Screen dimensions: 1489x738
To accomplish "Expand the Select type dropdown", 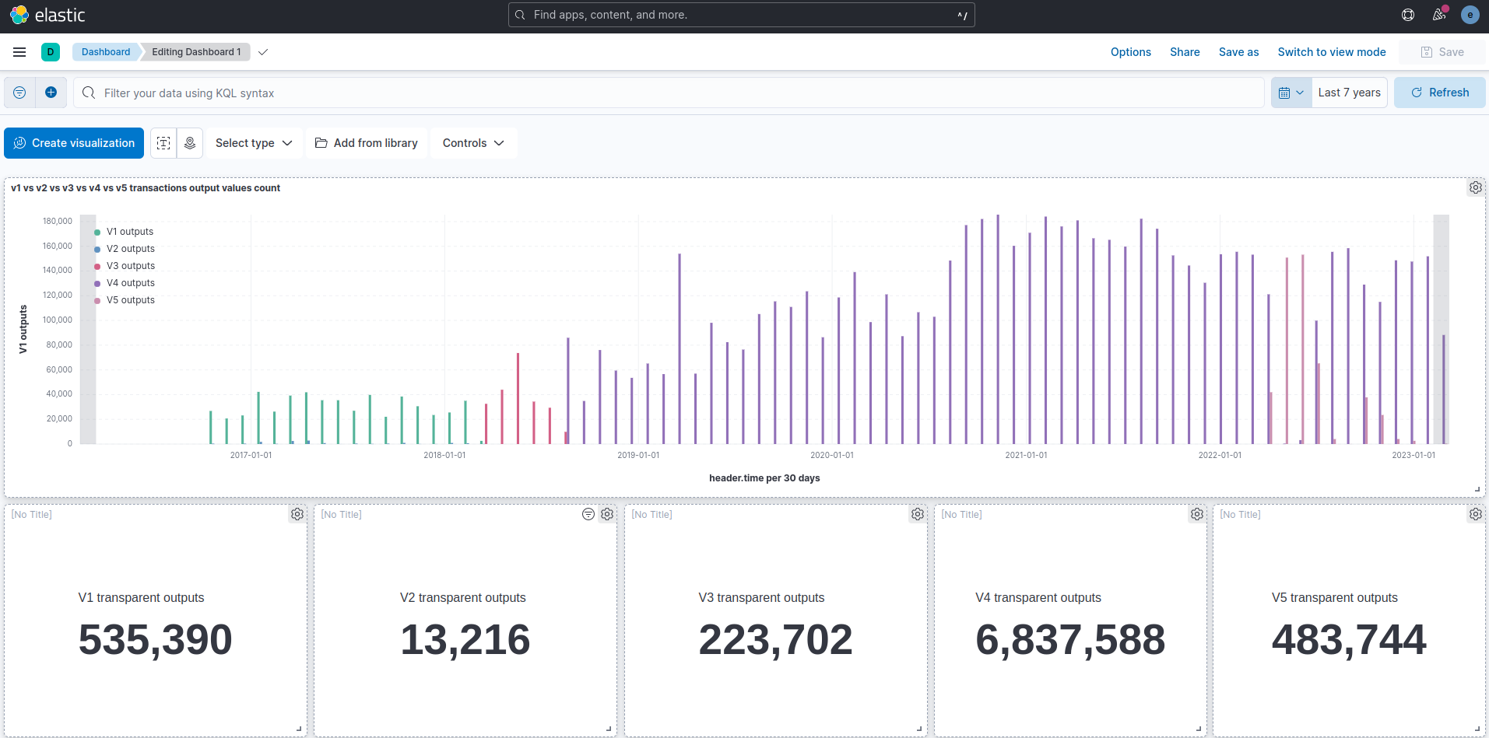I will click(x=254, y=143).
